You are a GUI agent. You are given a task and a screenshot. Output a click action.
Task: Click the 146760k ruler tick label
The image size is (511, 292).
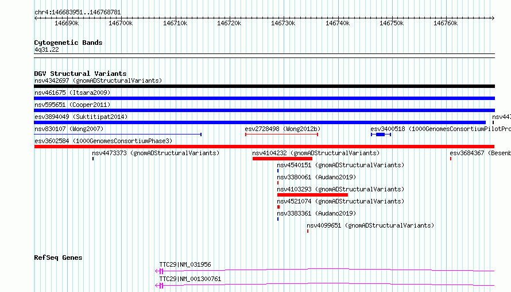(446, 23)
